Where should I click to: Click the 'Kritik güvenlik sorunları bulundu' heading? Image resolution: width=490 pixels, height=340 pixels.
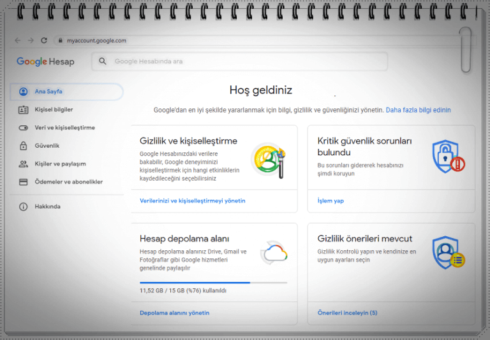point(365,146)
